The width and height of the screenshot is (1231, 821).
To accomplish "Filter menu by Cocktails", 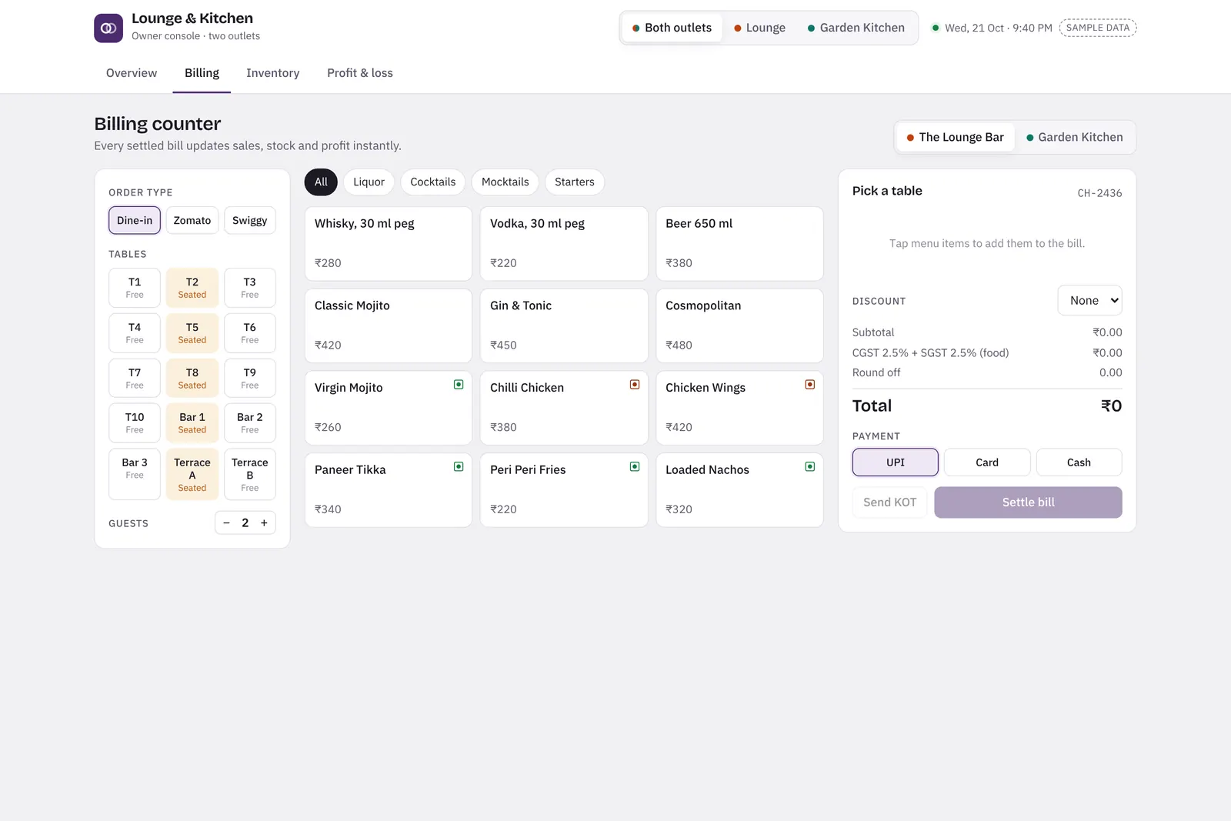I will [433, 182].
